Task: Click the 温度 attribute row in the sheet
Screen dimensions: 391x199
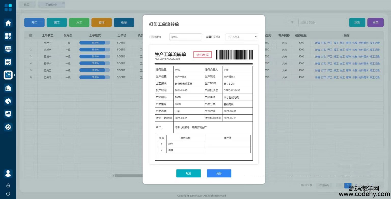Action: coord(204,150)
